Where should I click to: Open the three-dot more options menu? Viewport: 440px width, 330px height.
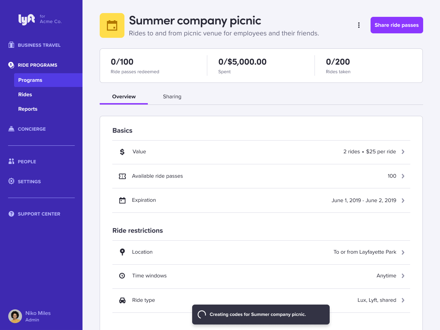(x=359, y=25)
